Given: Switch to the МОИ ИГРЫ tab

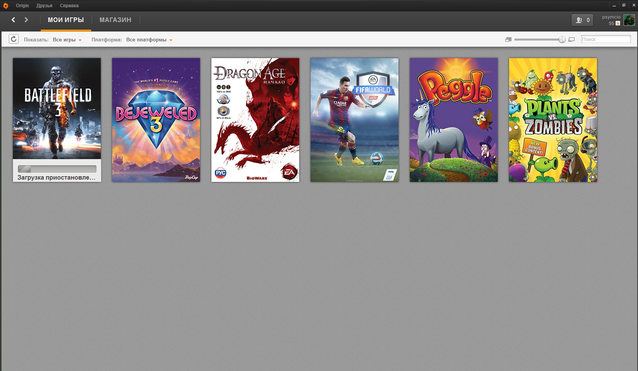Looking at the screenshot, I should [x=66, y=20].
